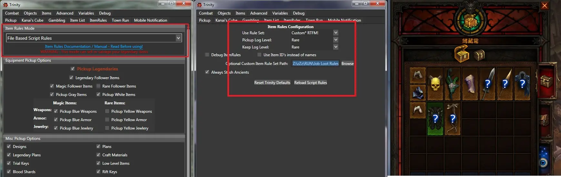Select the unidentified spear in stash

coord(505,84)
